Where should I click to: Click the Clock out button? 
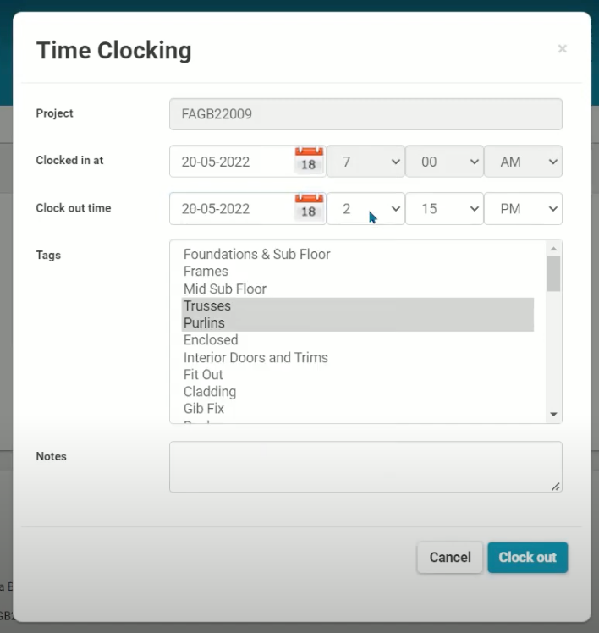tap(527, 558)
